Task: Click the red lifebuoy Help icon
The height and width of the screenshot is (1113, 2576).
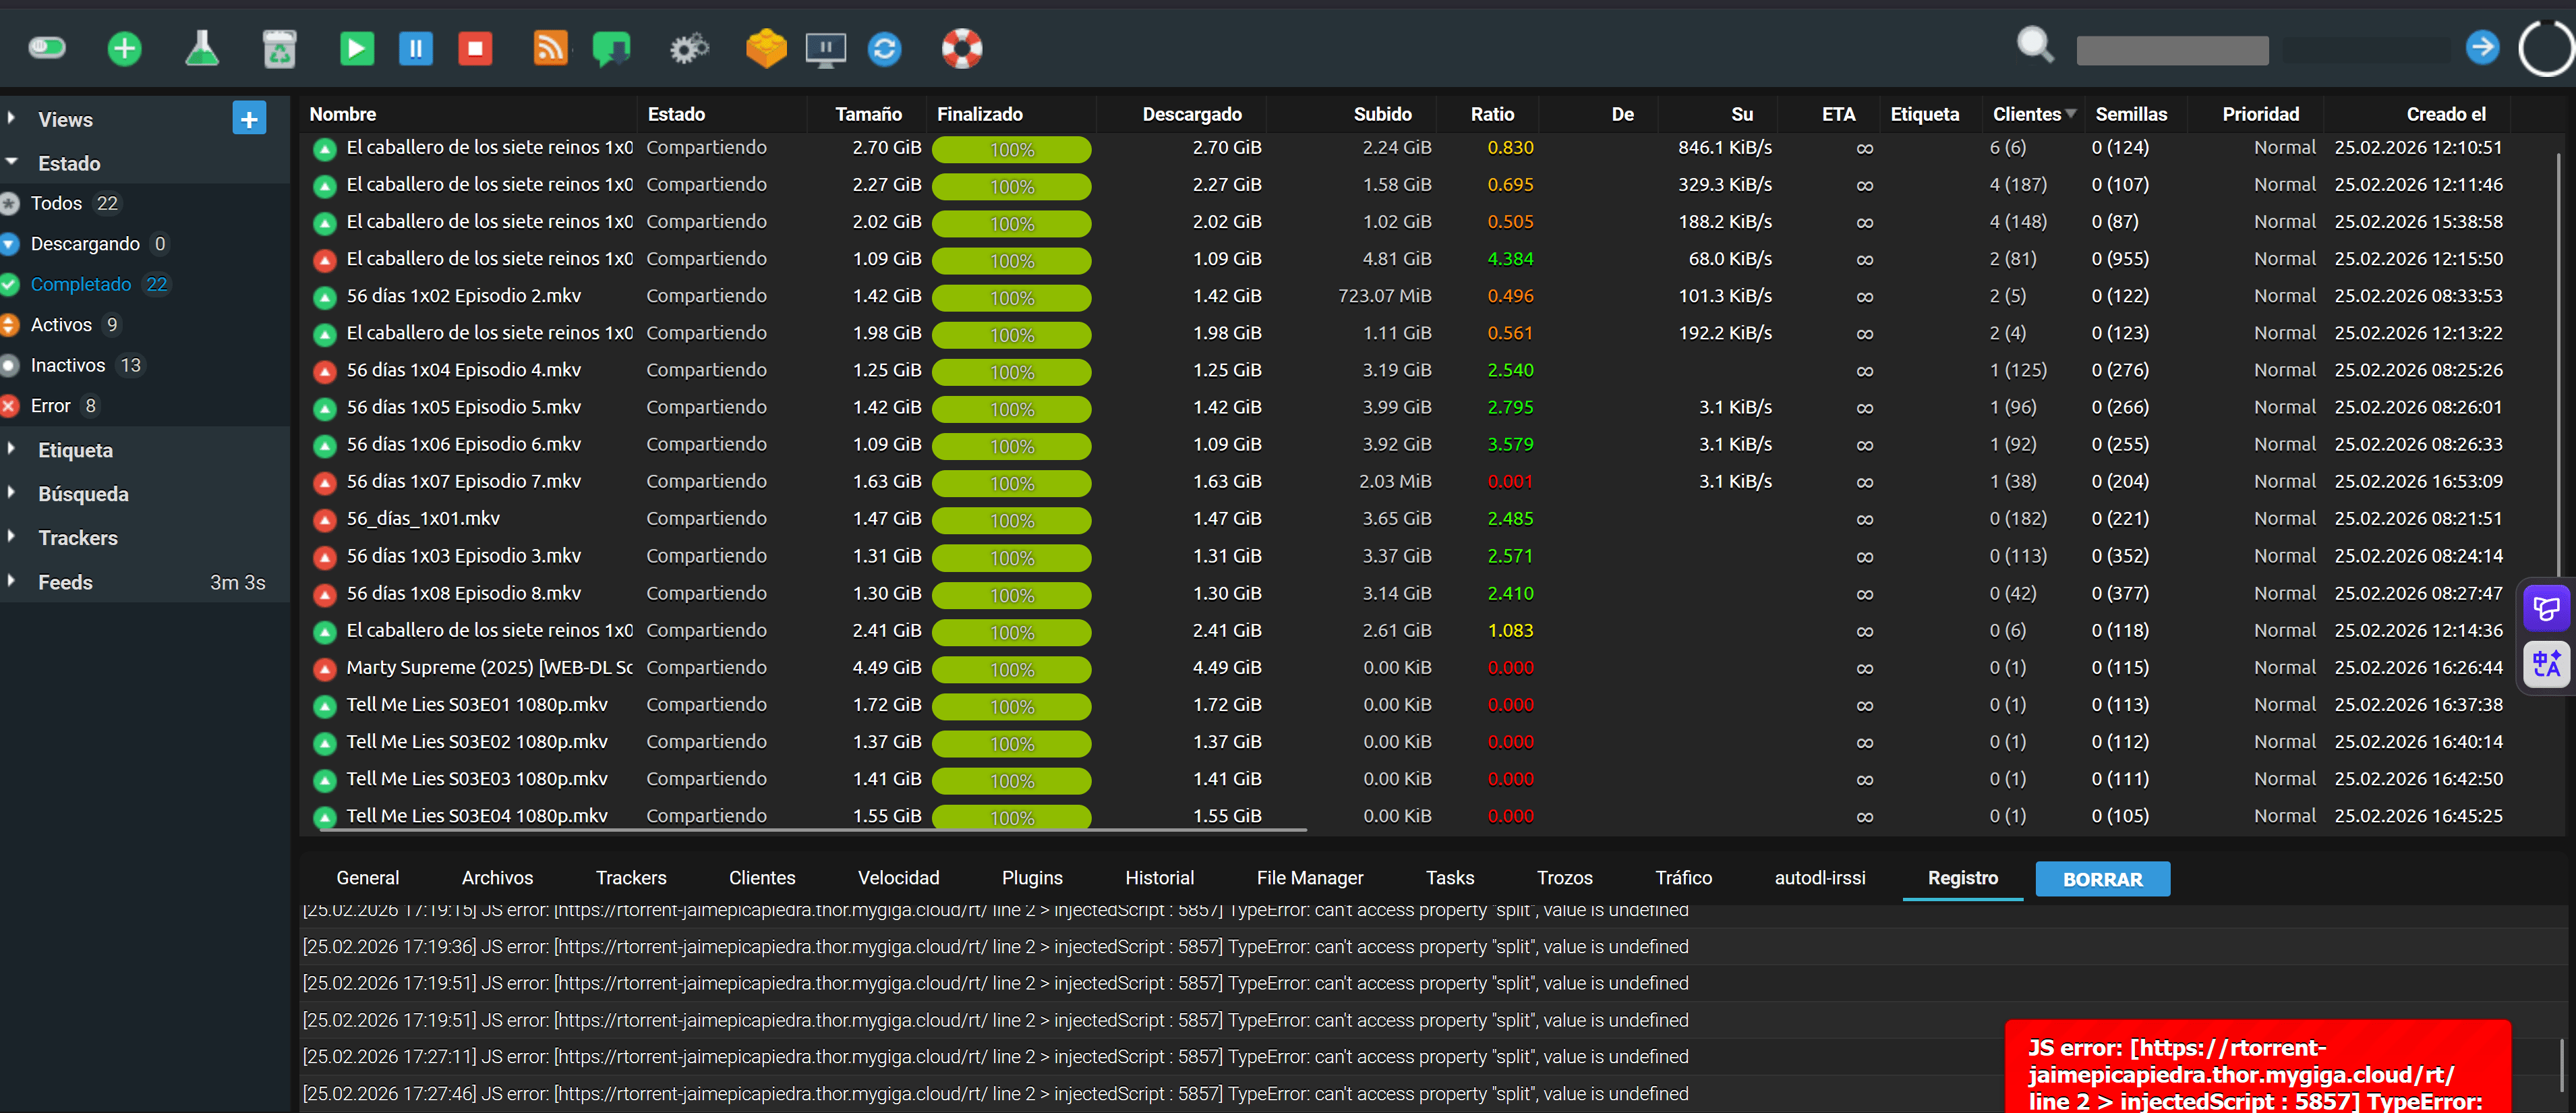Action: click(961, 48)
